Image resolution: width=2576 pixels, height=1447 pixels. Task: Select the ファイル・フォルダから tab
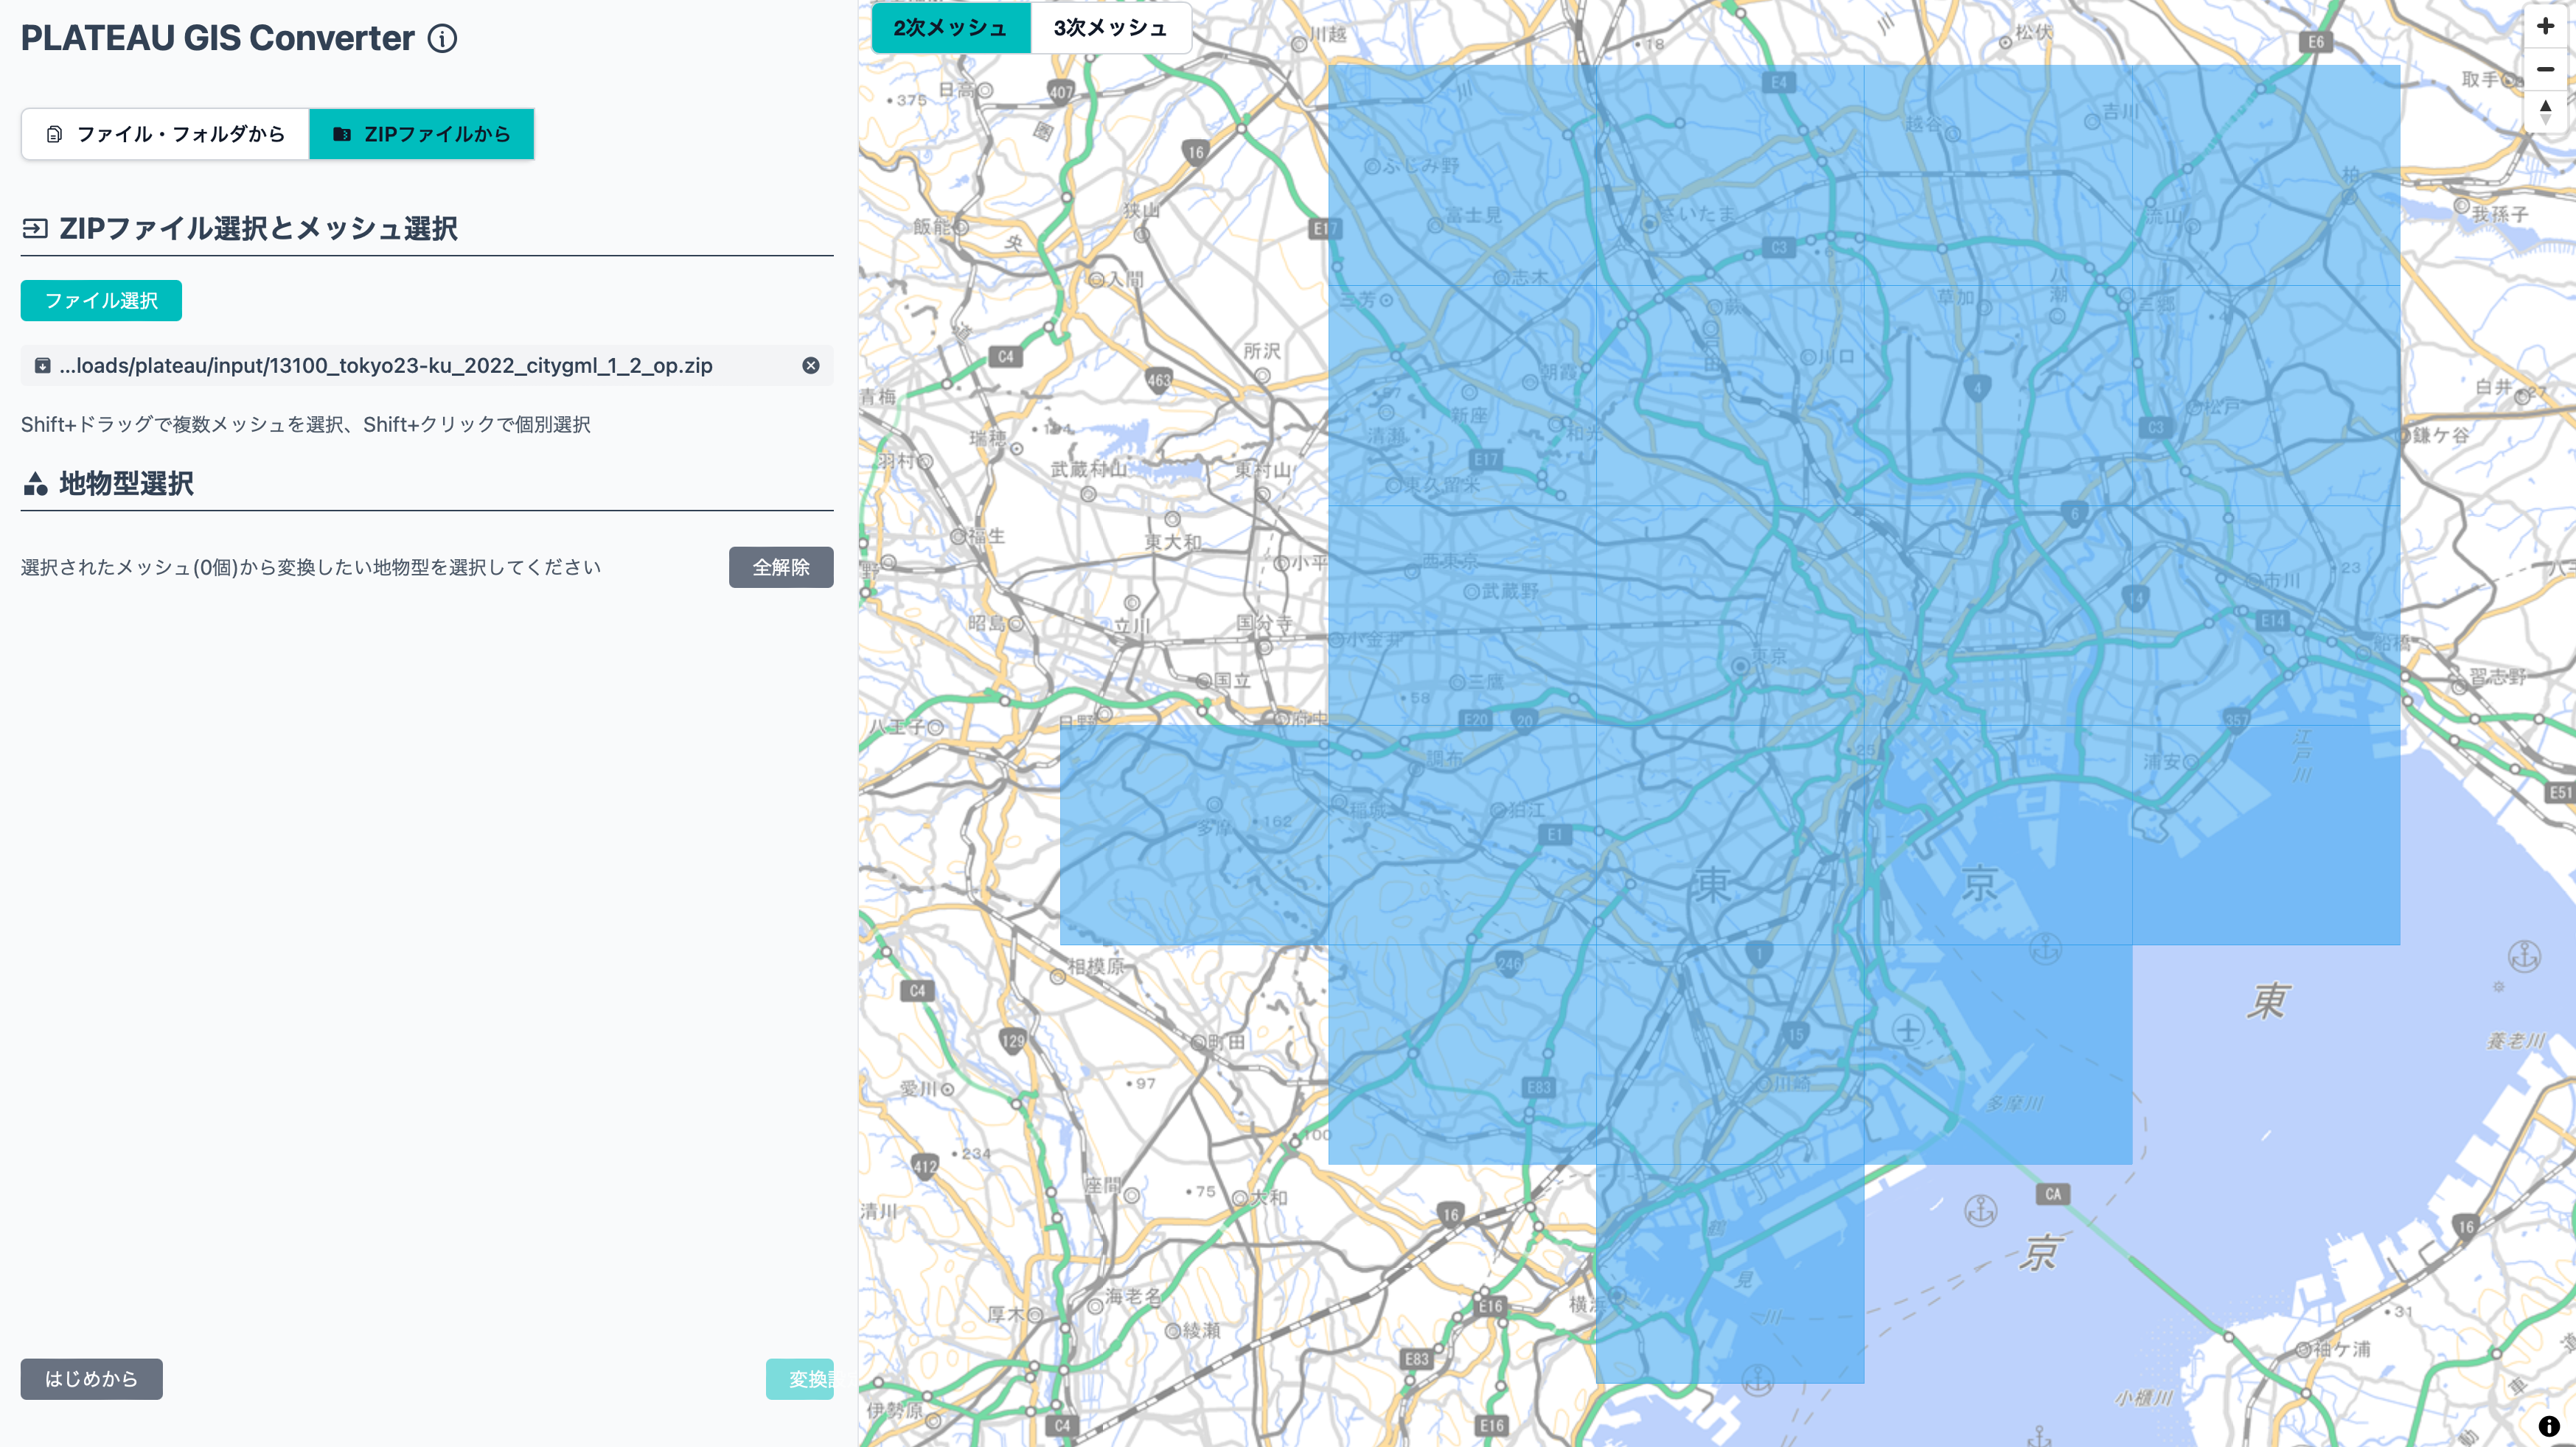click(x=166, y=134)
